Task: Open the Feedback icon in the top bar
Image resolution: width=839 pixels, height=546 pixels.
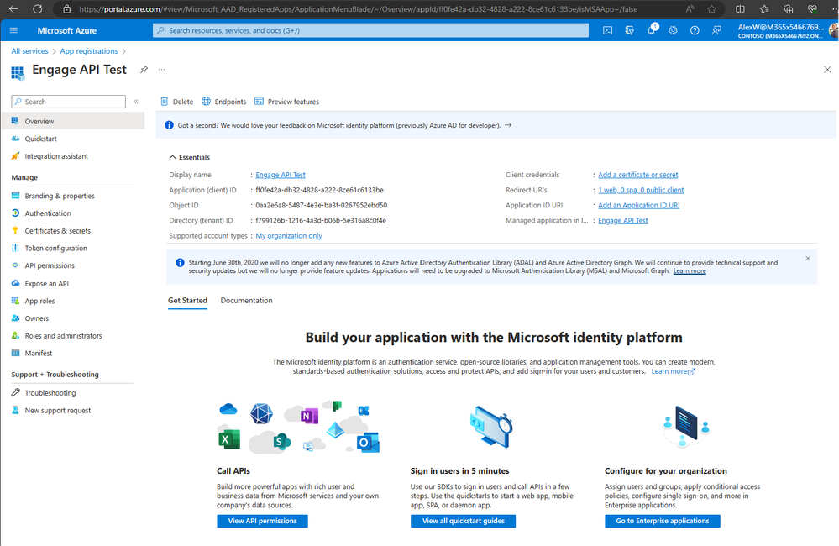Action: [x=716, y=30]
